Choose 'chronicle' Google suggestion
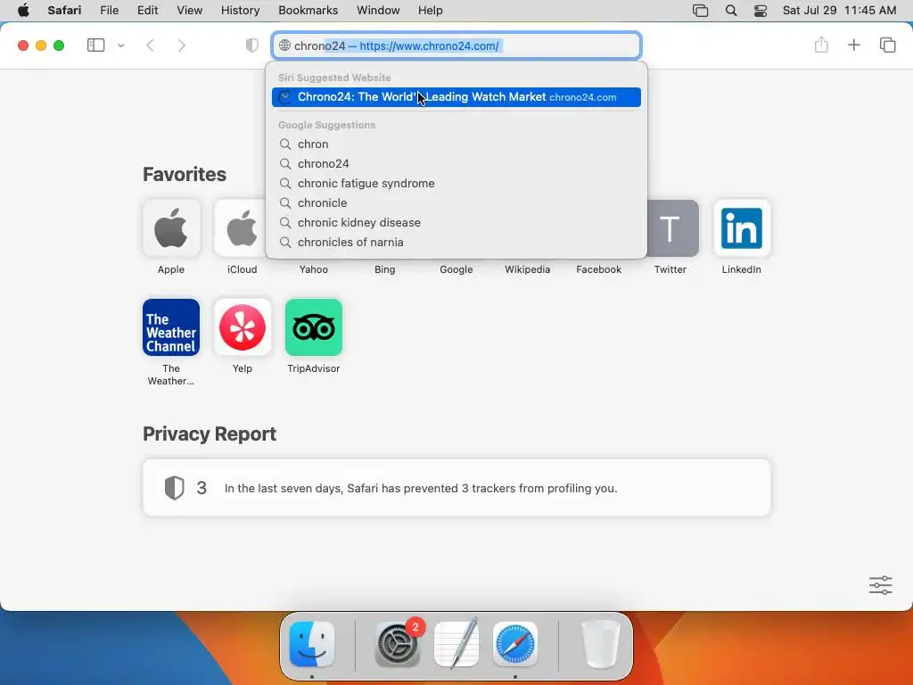 (456, 202)
